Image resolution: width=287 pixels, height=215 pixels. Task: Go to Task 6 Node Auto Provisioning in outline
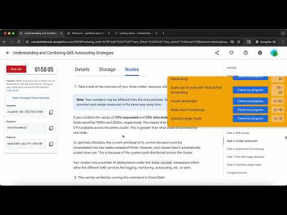coord(245,149)
